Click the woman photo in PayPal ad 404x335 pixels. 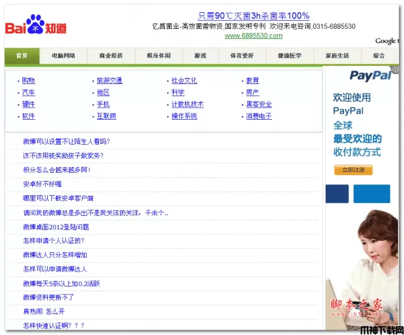point(362,269)
